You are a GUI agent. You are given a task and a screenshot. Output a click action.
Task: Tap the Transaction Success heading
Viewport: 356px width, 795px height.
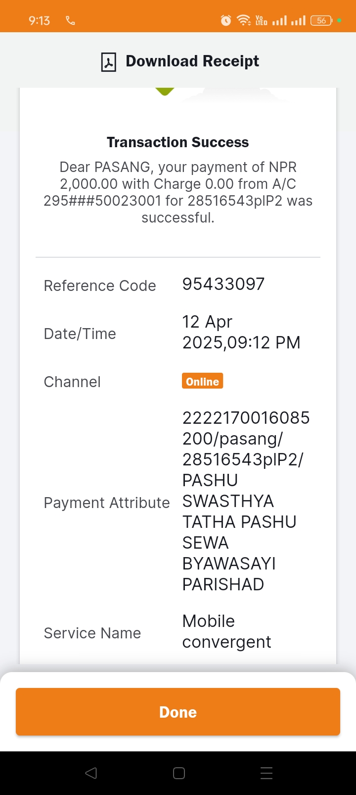178,142
